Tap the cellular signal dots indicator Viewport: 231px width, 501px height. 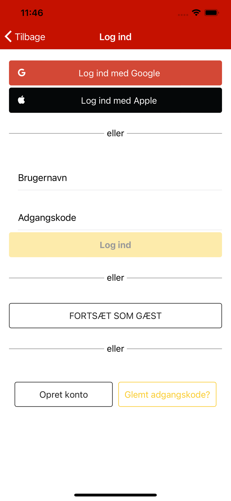(183, 14)
